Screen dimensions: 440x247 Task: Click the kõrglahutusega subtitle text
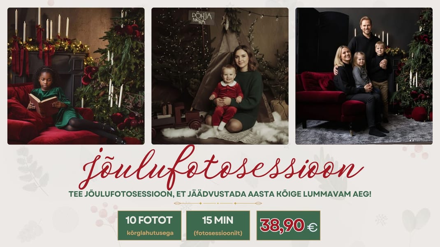150,233
